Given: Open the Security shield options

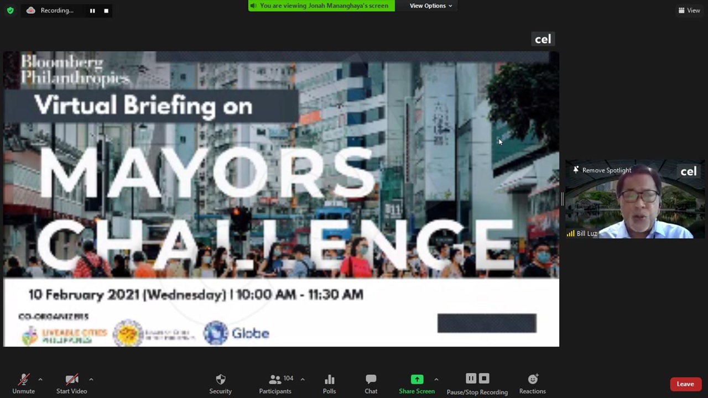Looking at the screenshot, I should [220, 383].
